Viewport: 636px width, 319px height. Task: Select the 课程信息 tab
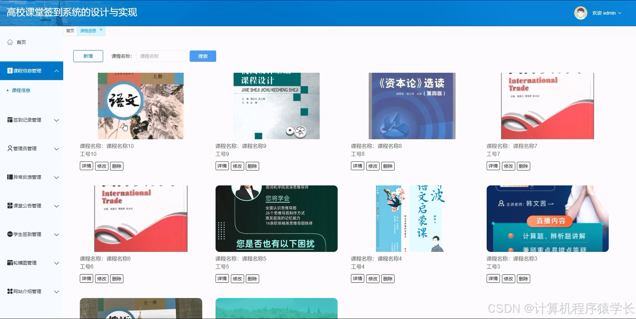(x=88, y=31)
